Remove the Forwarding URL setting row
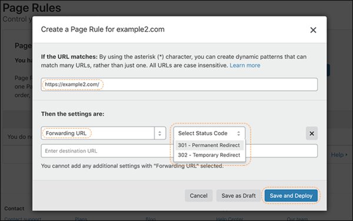Viewport: 353px width, 221px height. coord(312,133)
